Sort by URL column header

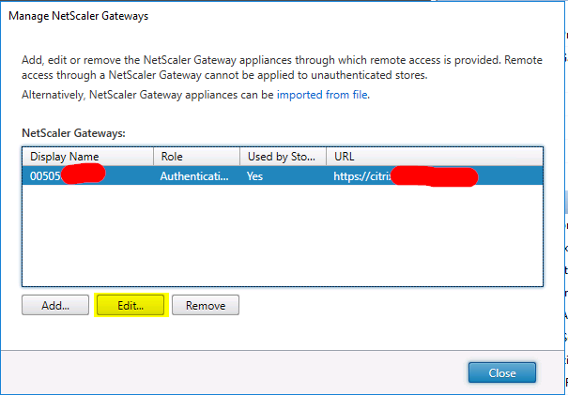(435, 157)
